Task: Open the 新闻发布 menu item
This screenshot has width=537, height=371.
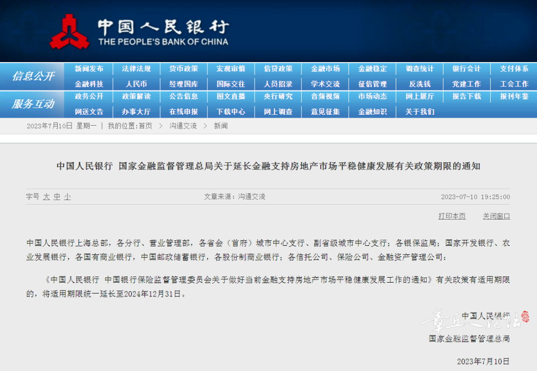Action: point(89,69)
